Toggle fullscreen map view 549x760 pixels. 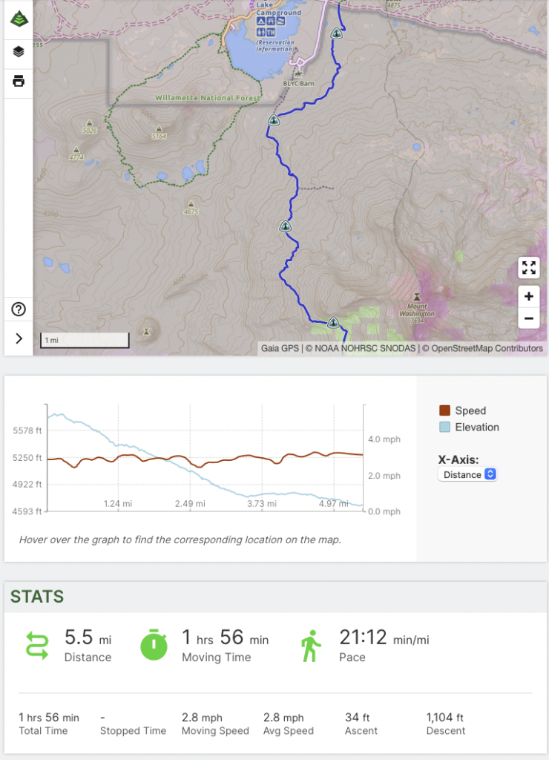click(x=528, y=268)
